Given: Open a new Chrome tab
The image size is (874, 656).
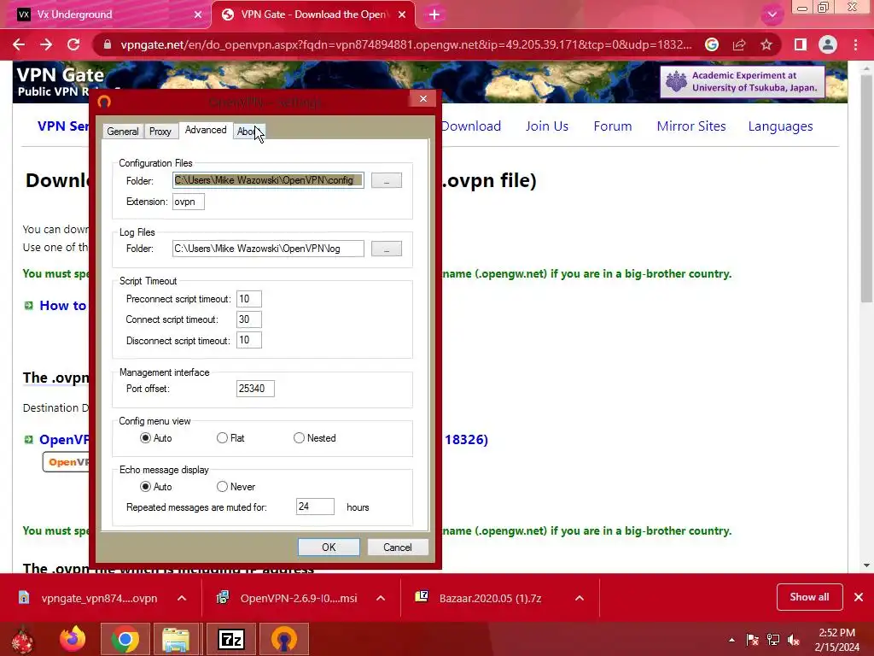Looking at the screenshot, I should pos(434,15).
